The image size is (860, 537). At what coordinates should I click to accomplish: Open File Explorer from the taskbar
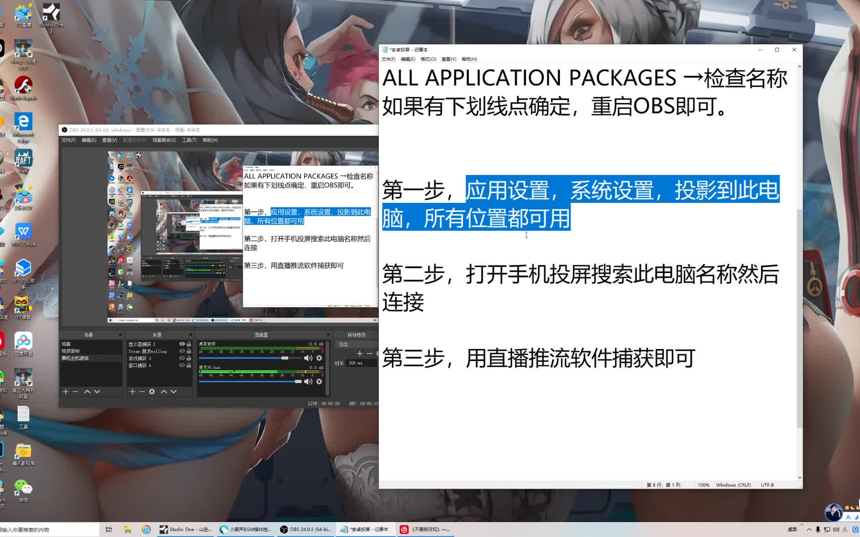coord(128,530)
